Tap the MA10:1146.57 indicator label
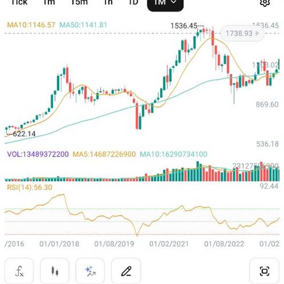 tap(31, 24)
